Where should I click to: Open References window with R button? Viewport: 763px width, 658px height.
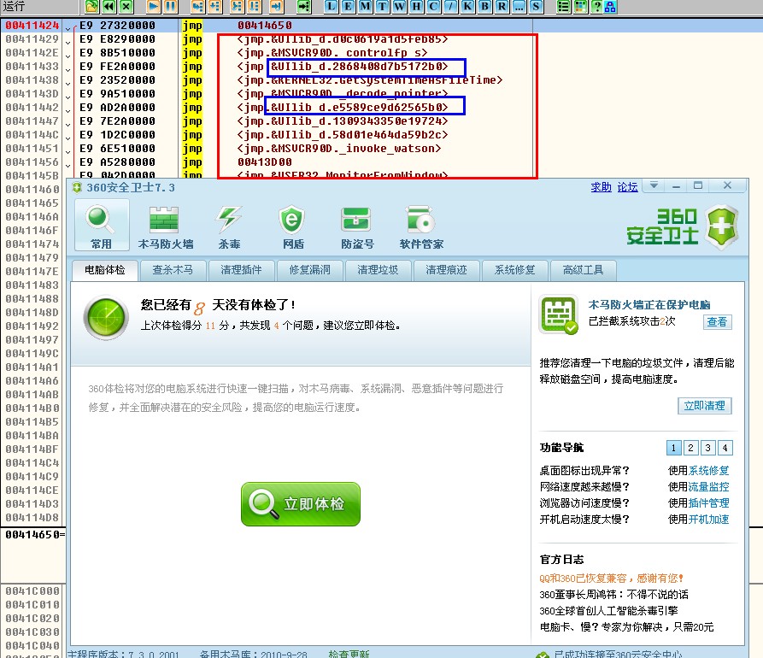tap(502, 6)
